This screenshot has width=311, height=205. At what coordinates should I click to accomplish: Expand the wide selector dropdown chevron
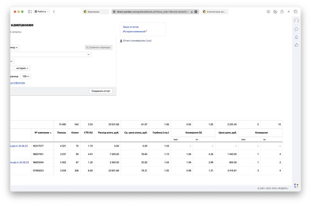(89, 54)
